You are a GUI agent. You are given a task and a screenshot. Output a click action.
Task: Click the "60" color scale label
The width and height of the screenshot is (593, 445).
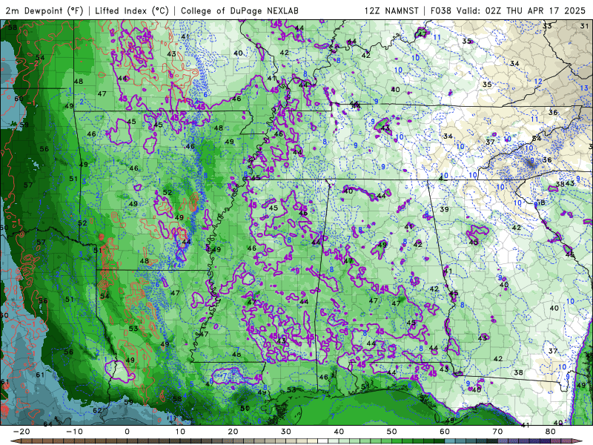(x=445, y=432)
